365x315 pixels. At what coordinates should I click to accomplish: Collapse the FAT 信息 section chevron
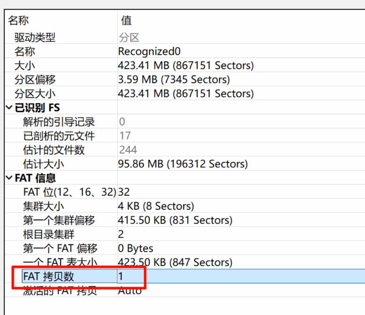(x=10, y=178)
